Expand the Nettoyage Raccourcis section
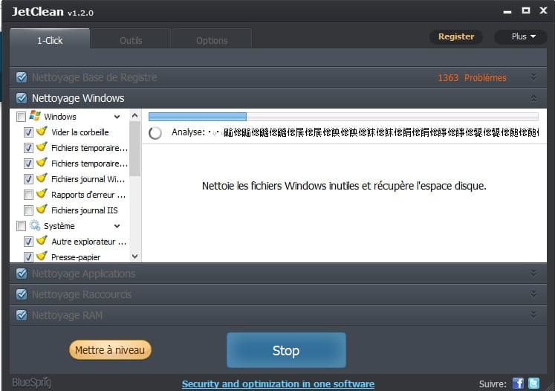 (533, 294)
